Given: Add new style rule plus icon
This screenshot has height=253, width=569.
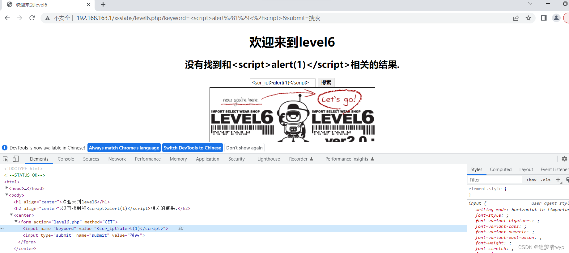Looking at the screenshot, I should coord(558,180).
